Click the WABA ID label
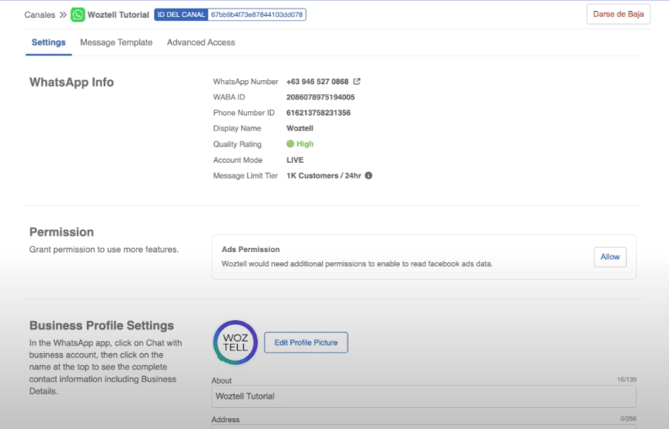Screen dimensions: 669x429 tap(229, 97)
